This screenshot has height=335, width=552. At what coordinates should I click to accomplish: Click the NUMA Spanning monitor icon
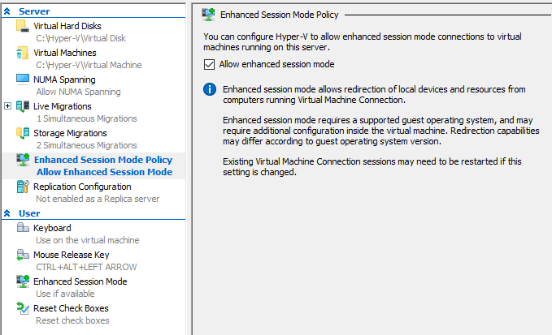[x=23, y=79]
